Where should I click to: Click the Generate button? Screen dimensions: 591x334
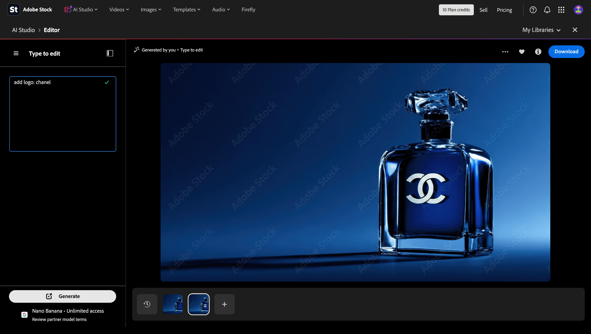coord(63,296)
